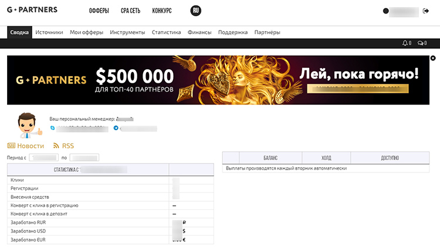Open the Поддержка tab

233,32
